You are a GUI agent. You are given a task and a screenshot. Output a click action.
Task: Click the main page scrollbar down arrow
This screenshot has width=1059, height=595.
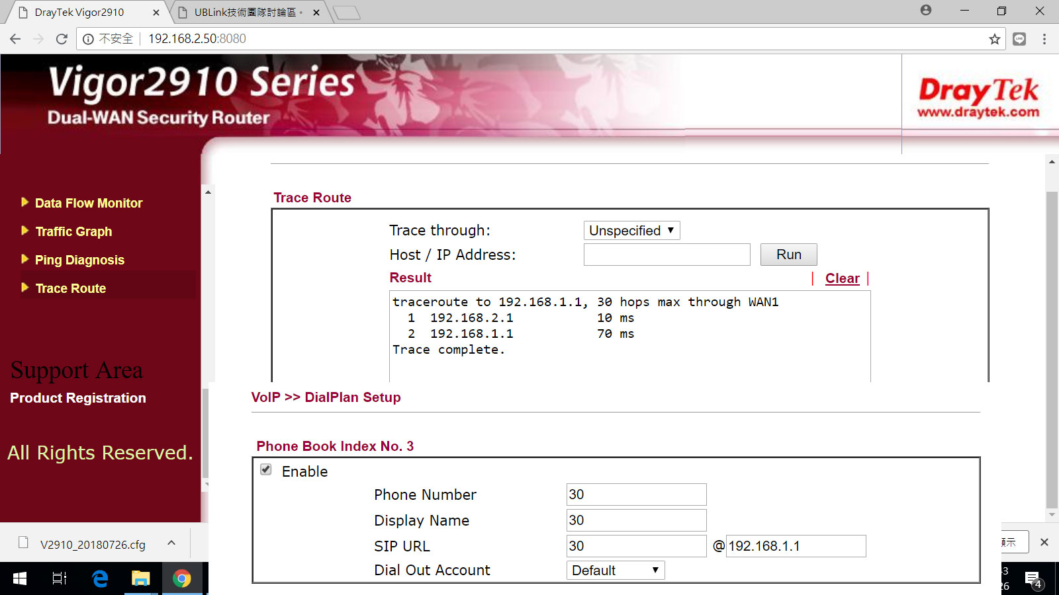tap(1052, 514)
